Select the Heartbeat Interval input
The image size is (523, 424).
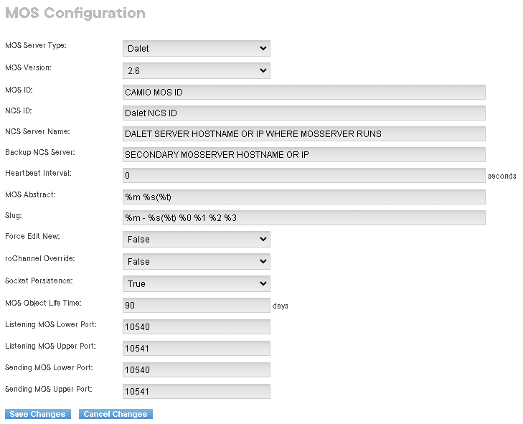[x=304, y=176]
